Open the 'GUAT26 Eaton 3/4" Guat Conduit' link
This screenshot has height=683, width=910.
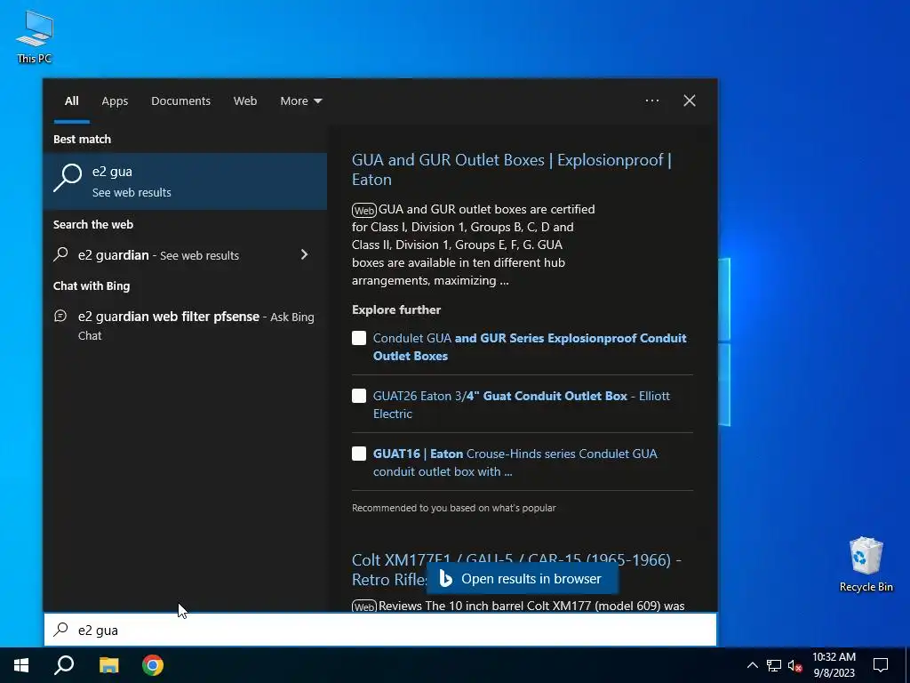tap(521, 405)
